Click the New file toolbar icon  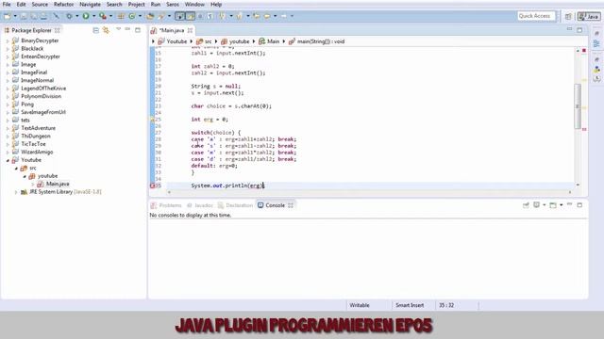[x=7, y=16]
